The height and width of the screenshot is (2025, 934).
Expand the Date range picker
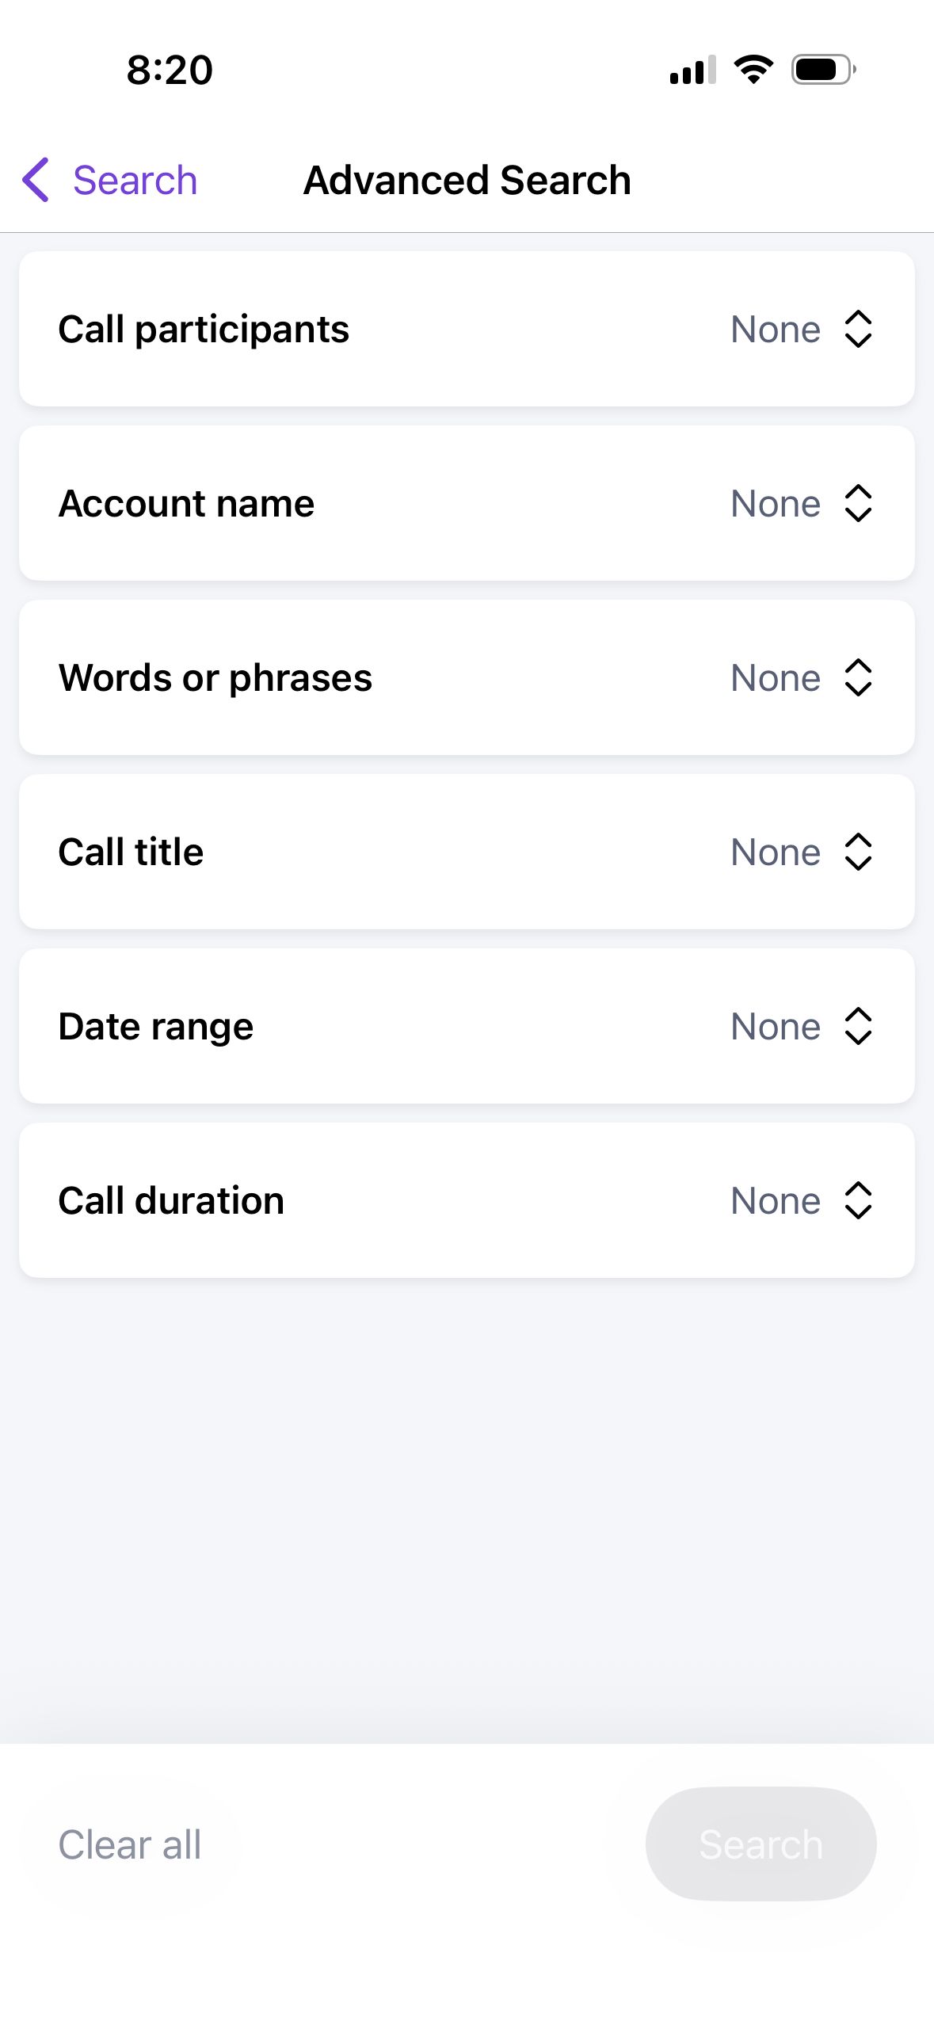[467, 1026]
